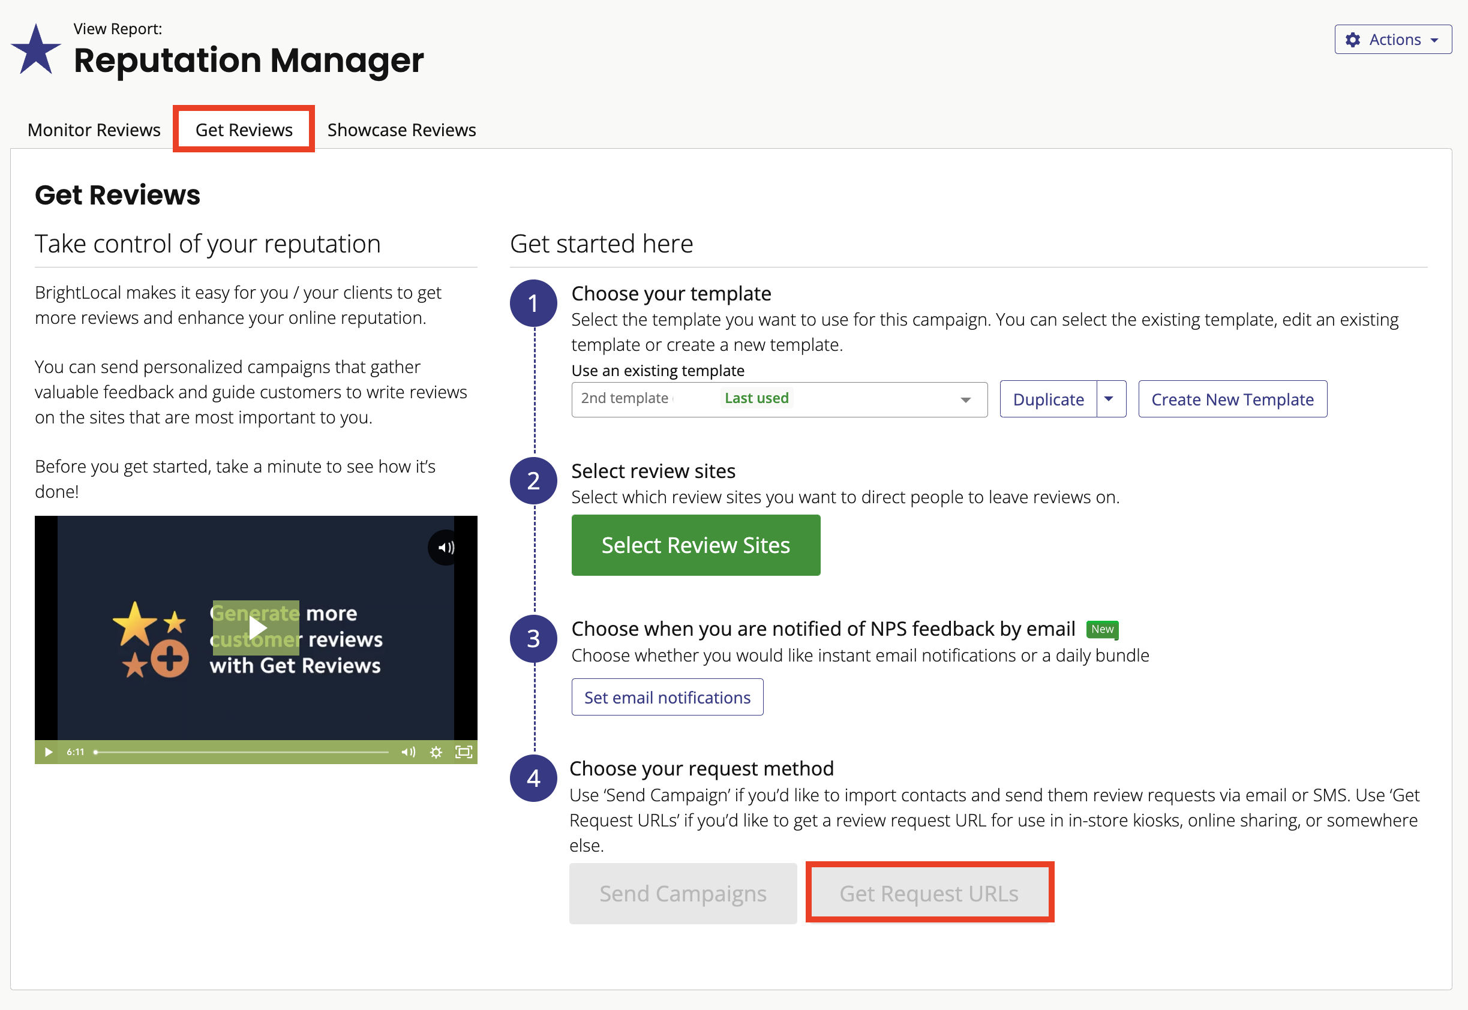Click the video progress bar track

coord(241,752)
